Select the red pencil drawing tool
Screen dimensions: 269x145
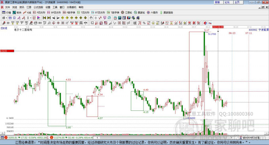click(x=4, y=23)
